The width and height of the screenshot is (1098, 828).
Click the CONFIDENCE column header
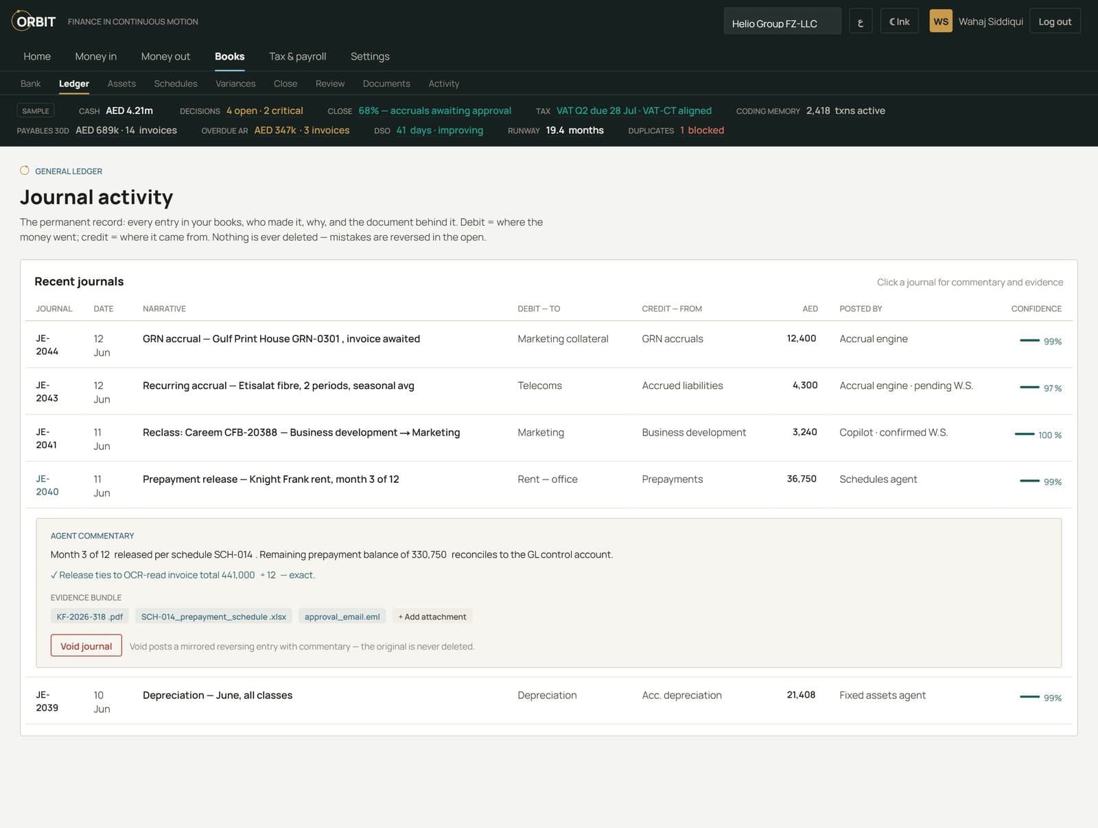coord(1036,309)
